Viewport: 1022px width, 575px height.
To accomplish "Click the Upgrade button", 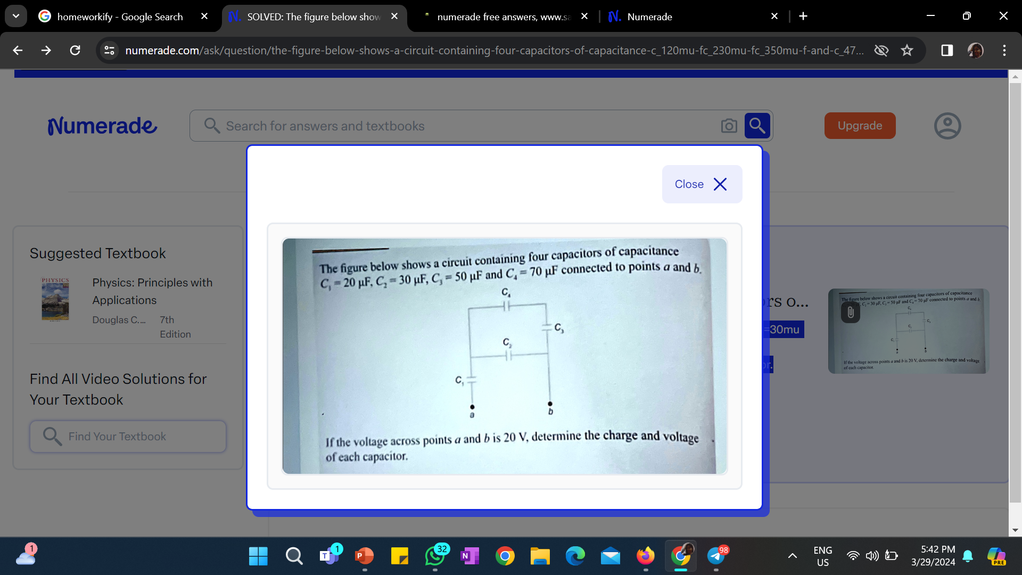I will click(859, 126).
